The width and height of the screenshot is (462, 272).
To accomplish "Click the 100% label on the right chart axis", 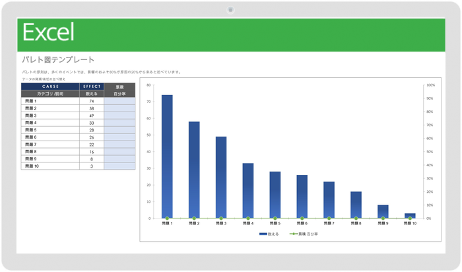I will [430, 85].
